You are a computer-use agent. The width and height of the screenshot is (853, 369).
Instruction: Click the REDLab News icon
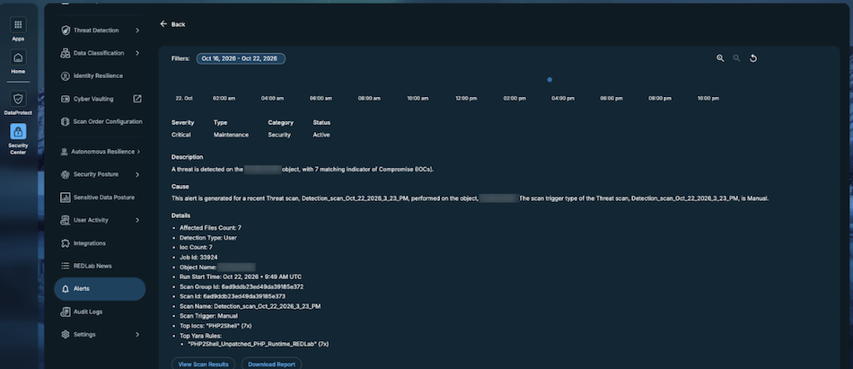tap(66, 266)
